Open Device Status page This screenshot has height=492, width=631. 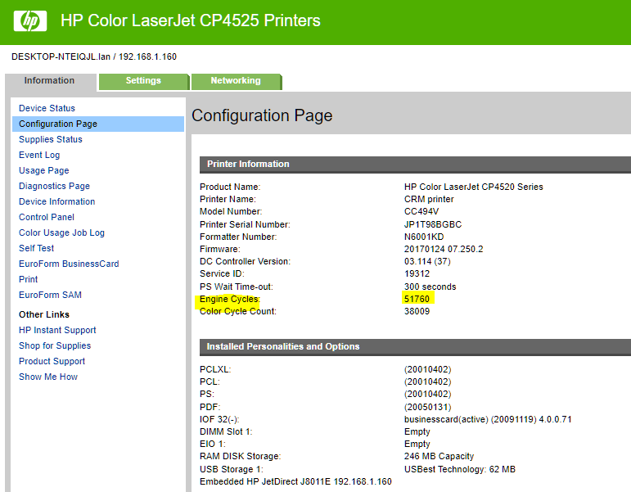coord(47,108)
